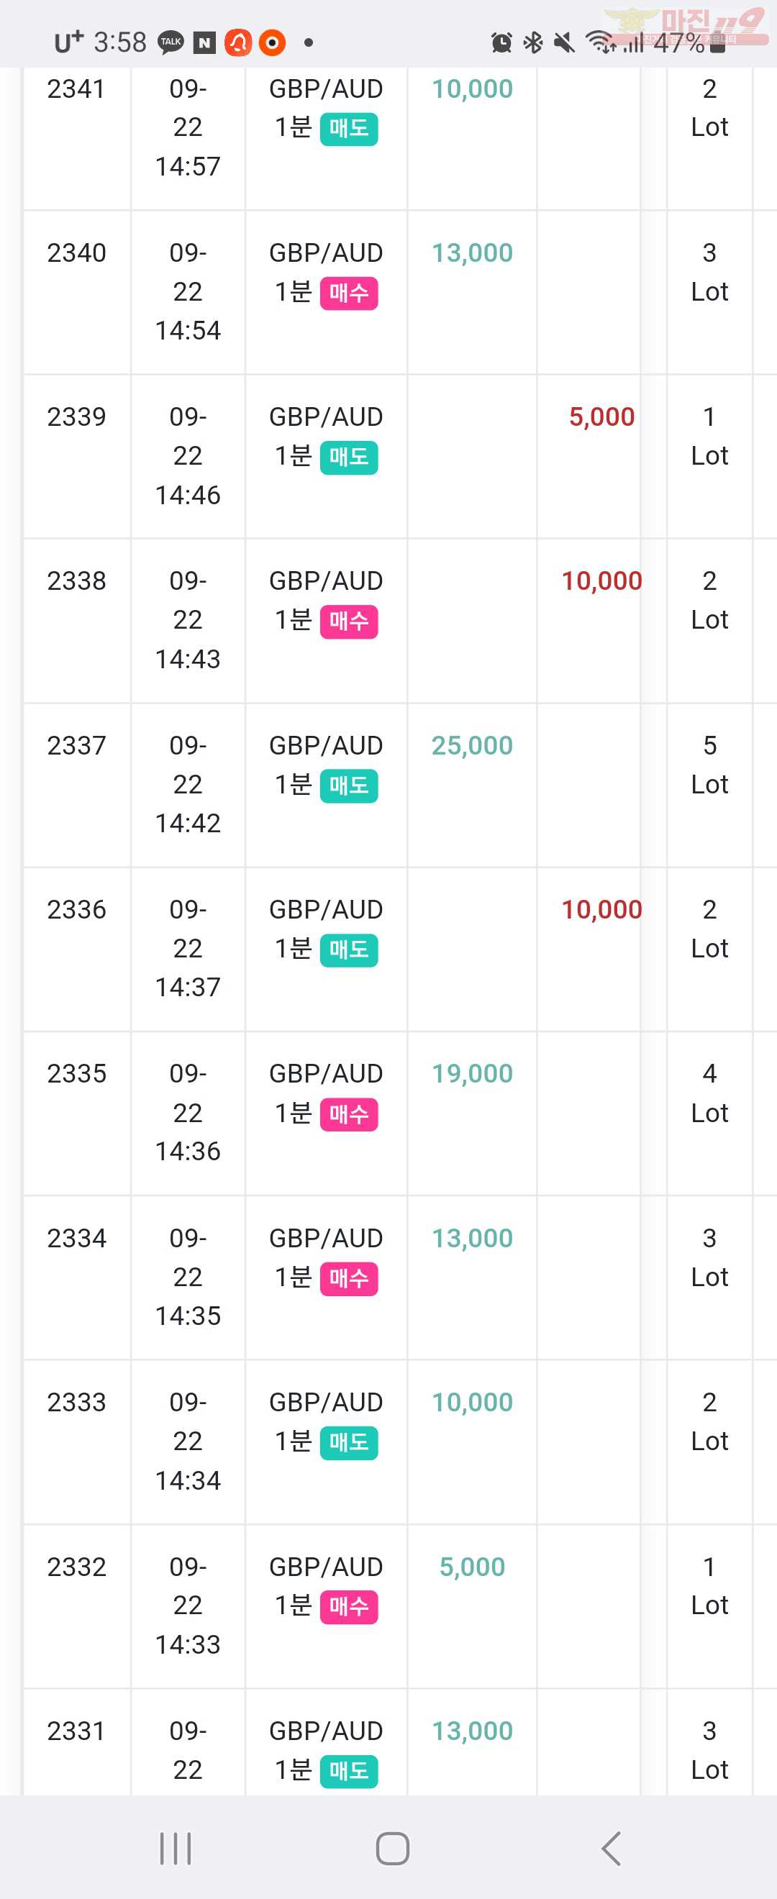
Task: Tap the Android home navigation button
Action: [x=392, y=1849]
